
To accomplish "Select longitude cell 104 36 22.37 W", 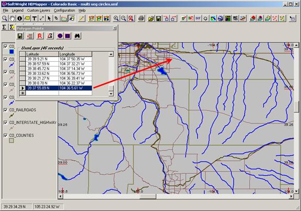I will [x=75, y=83].
